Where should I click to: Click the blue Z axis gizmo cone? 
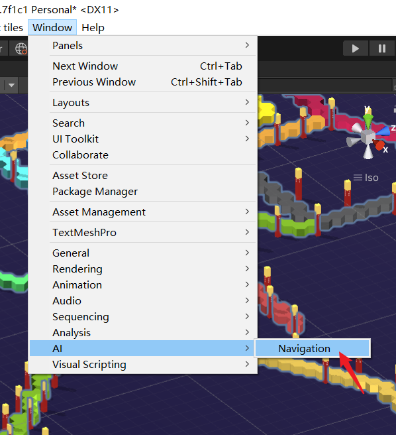pos(384,131)
